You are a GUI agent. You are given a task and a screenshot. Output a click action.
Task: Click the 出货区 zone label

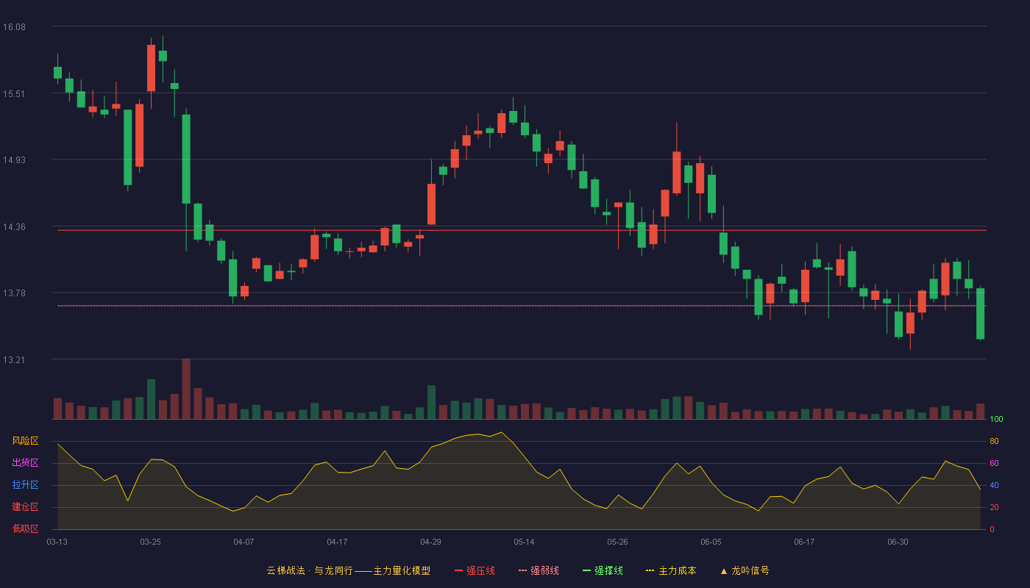click(25, 463)
